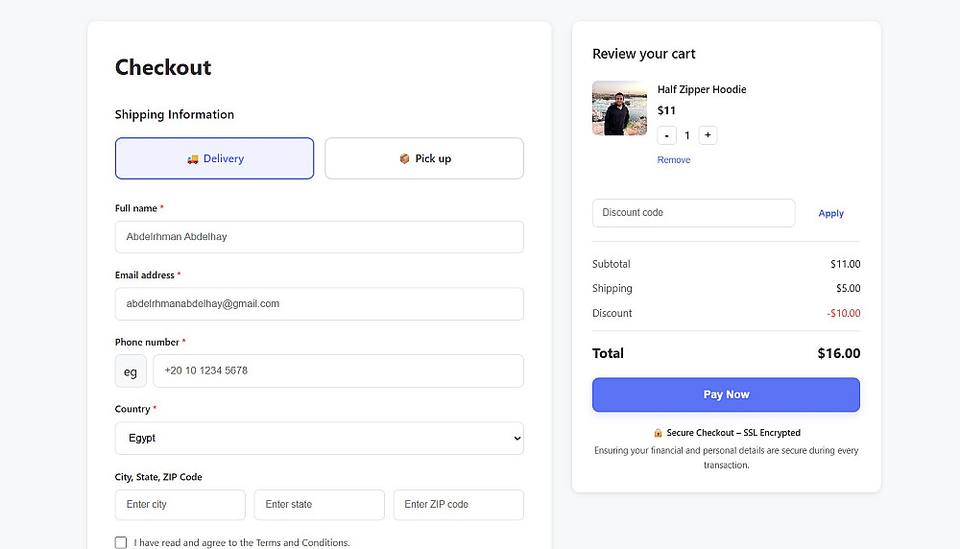Click the Half Zipper Hoodie thumbnail
The height and width of the screenshot is (549, 960).
click(619, 108)
